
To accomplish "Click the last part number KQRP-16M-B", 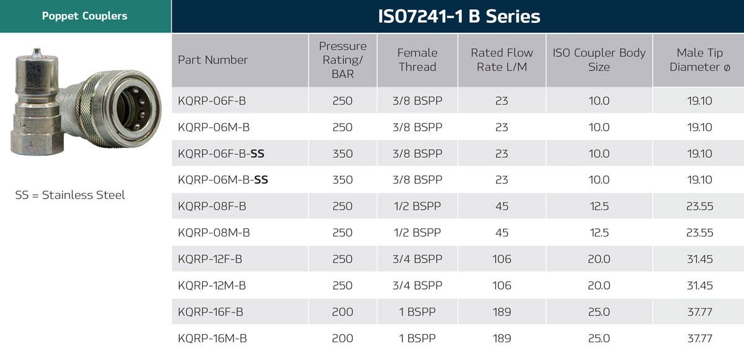I will [x=212, y=339].
